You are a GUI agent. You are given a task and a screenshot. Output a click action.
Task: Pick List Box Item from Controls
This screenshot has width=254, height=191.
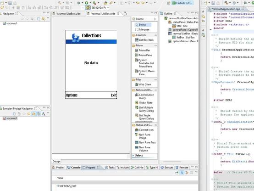coord(144,40)
